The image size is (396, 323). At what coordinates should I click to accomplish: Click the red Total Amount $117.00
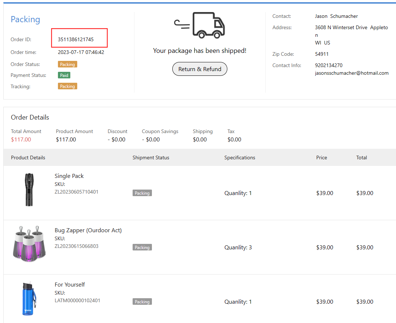click(21, 140)
